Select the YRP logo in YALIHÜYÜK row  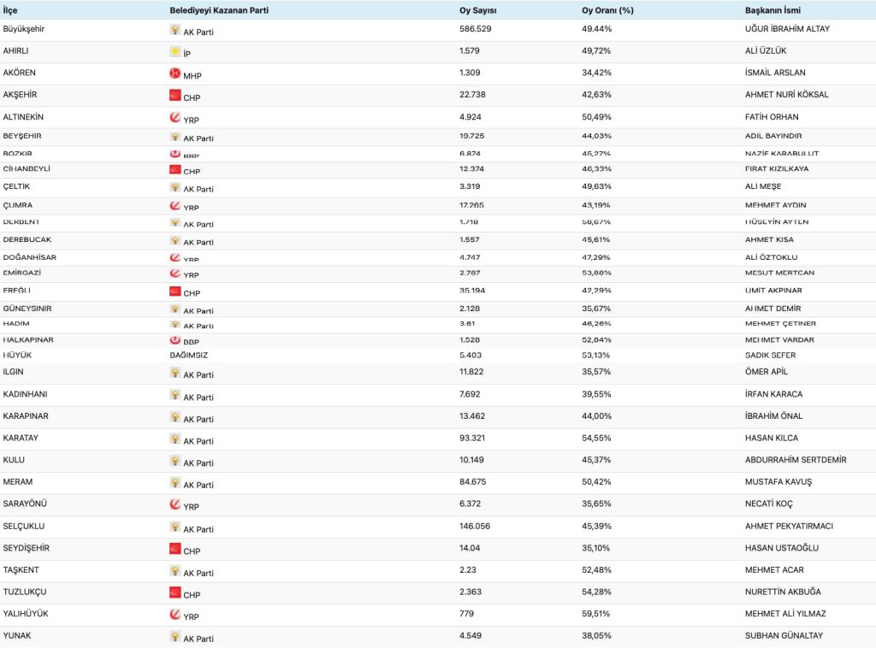coord(175,615)
